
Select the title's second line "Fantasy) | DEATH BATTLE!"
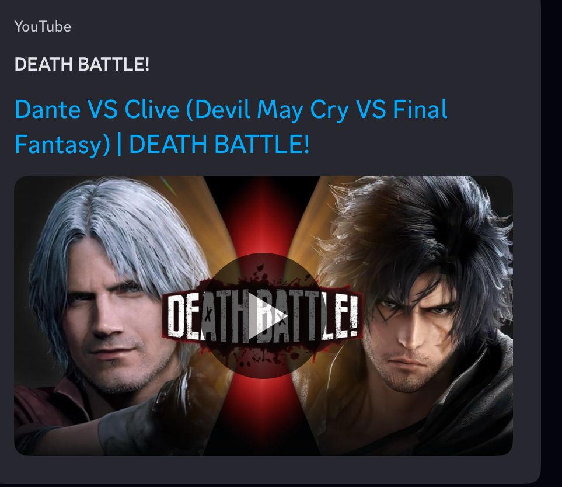point(162,144)
